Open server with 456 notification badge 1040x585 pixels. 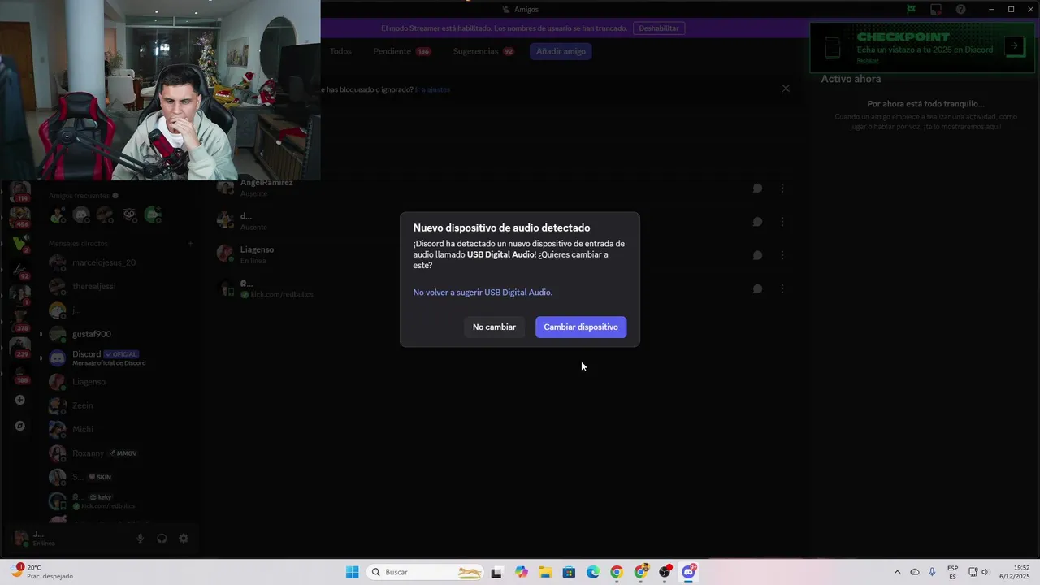pyautogui.click(x=19, y=217)
